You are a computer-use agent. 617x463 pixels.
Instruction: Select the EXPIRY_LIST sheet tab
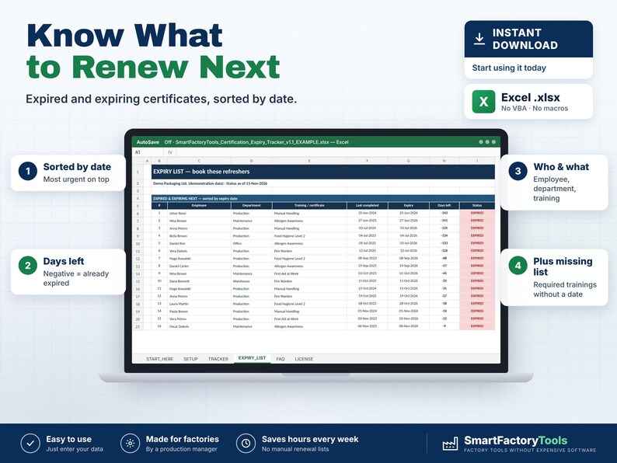253,358
